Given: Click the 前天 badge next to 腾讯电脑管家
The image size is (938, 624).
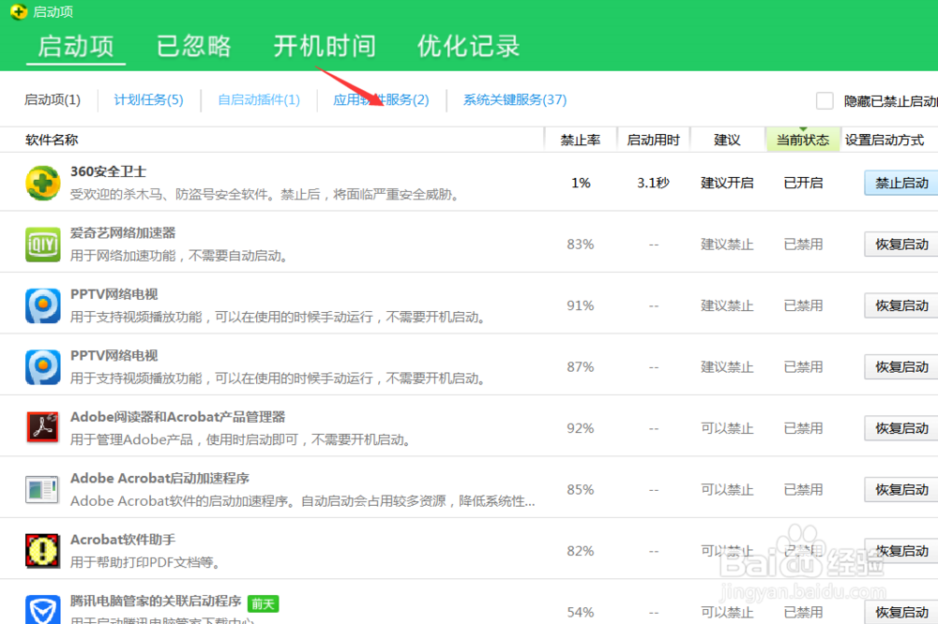Looking at the screenshot, I should [263, 603].
